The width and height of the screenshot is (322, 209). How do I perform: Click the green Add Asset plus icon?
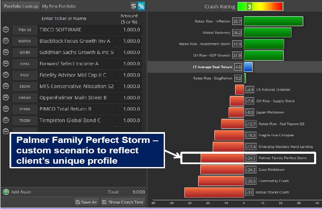6,192
